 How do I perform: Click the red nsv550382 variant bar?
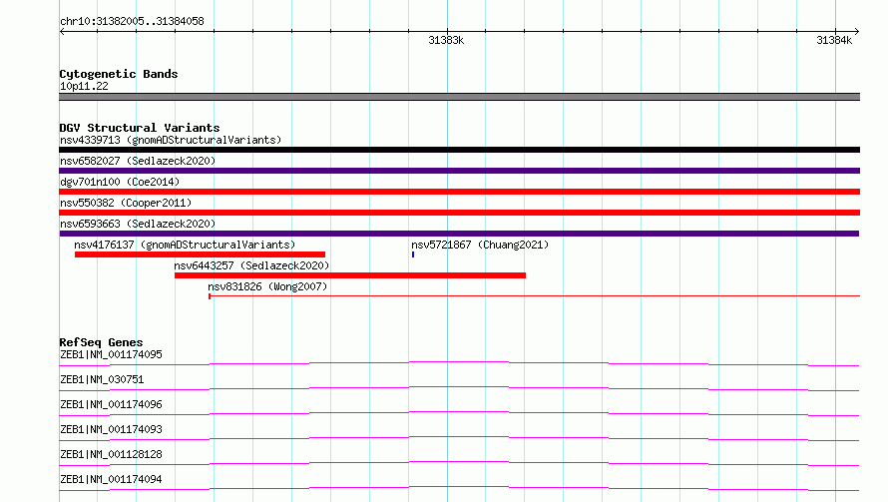click(459, 213)
